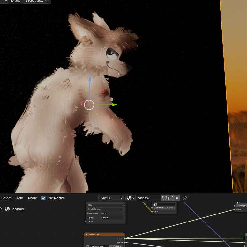Collapse the ohnaw2.png node using its chevron
Image resolution: width=247 pixels, height=247 pixels.
click(86, 234)
